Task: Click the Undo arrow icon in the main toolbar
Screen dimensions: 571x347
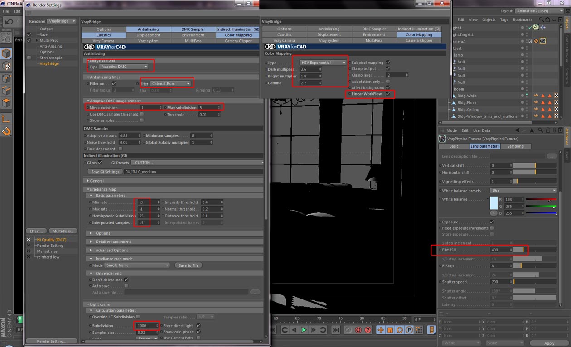Action: point(8,22)
